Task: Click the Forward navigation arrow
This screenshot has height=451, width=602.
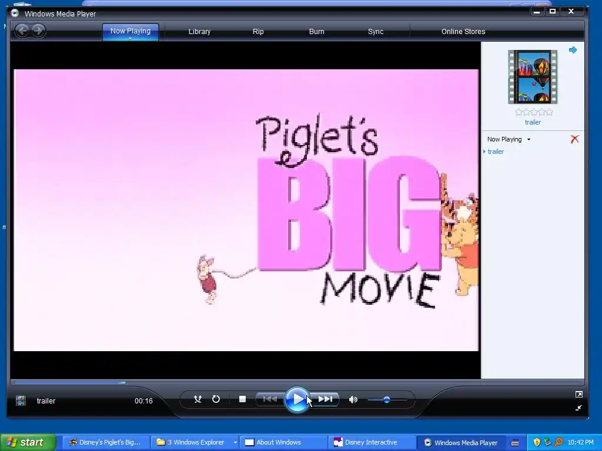Action: click(x=38, y=31)
